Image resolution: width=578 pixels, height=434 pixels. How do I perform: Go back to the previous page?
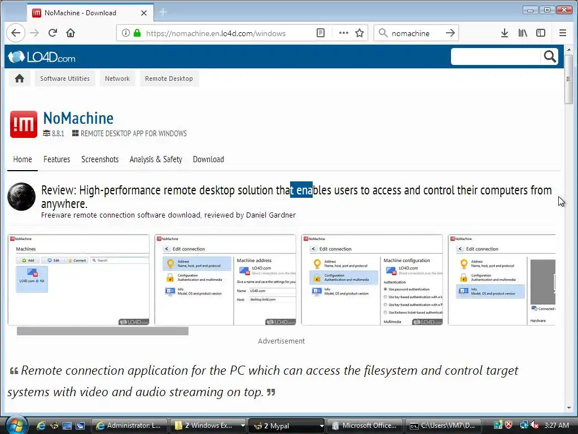click(x=15, y=33)
